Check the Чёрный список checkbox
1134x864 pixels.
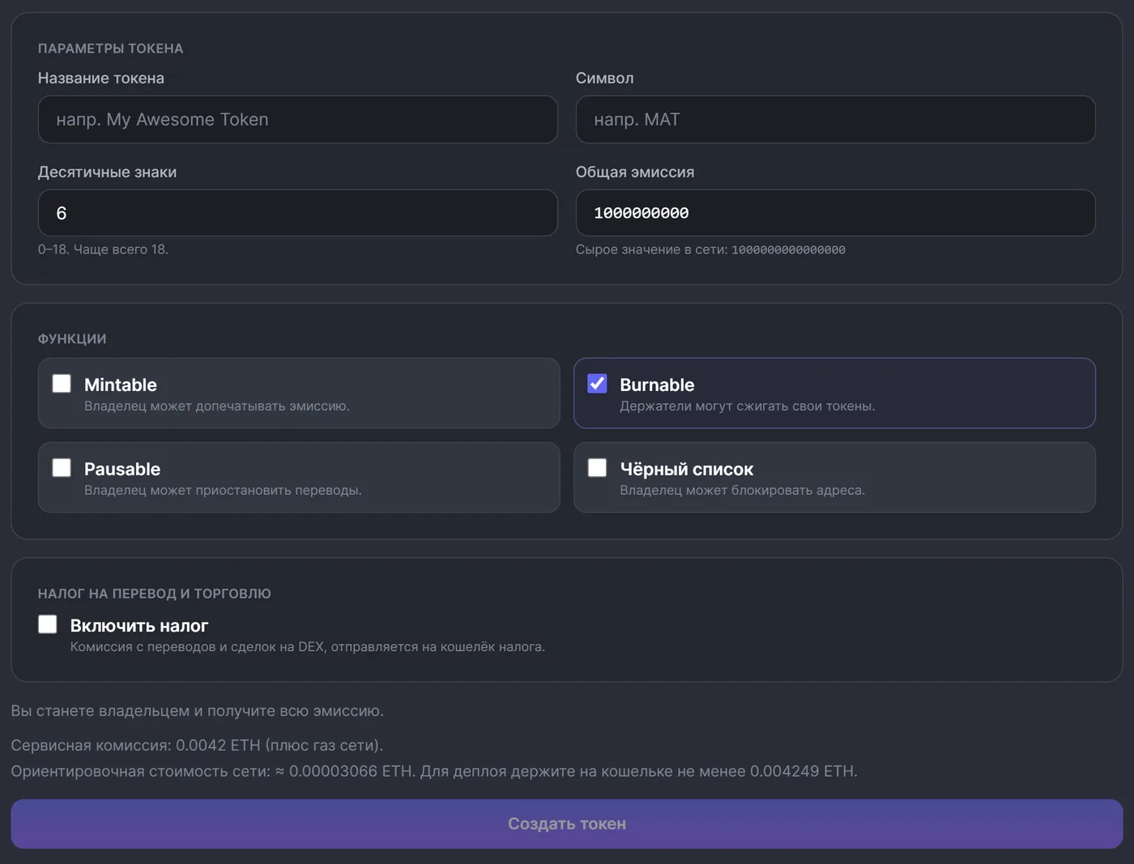(597, 467)
